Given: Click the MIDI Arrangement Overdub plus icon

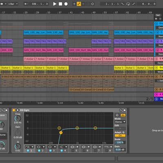Looking at the screenshot, I should (74, 4).
